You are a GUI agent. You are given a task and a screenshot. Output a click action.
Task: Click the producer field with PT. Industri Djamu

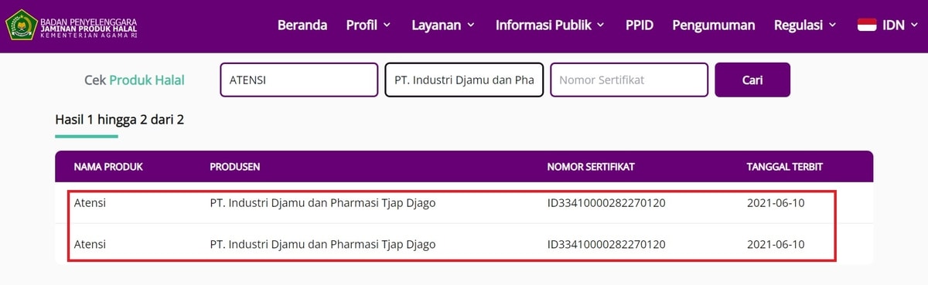point(464,80)
